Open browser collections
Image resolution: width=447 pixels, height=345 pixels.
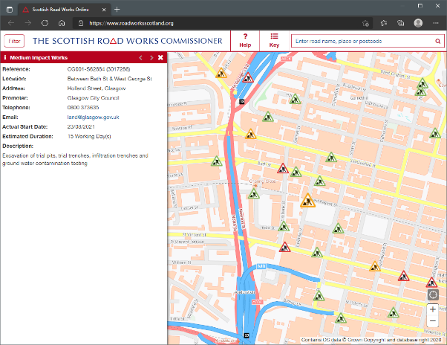point(400,23)
